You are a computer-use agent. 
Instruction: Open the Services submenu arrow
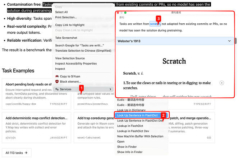click(x=110, y=89)
